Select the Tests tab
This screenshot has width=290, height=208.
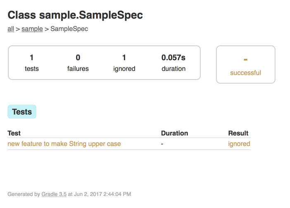point(22,112)
